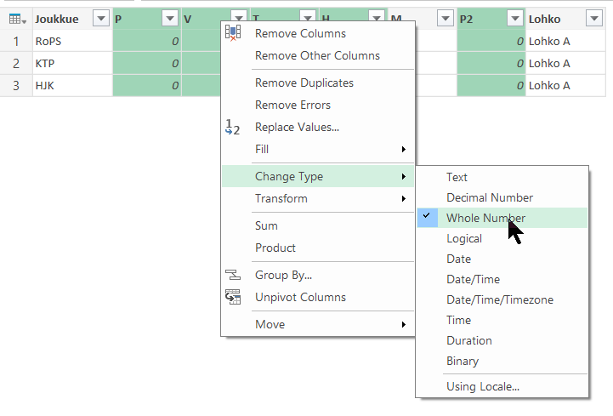Click the Sum menu entry
This screenshot has height=416, width=613.
(x=266, y=226)
